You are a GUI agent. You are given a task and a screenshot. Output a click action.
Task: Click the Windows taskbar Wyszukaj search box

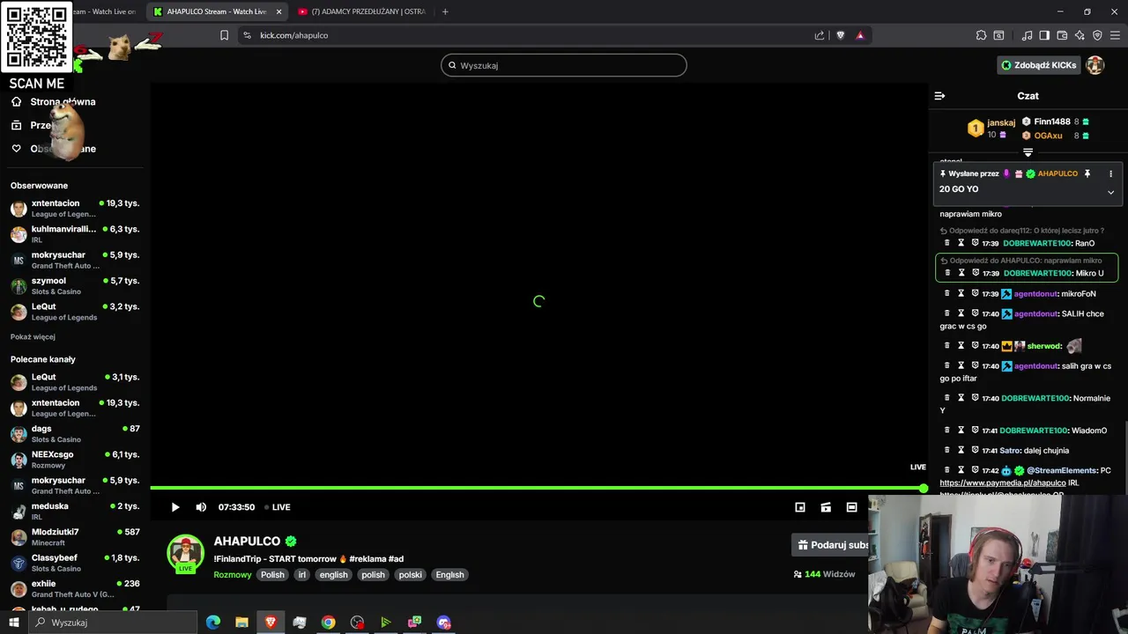[113, 623]
